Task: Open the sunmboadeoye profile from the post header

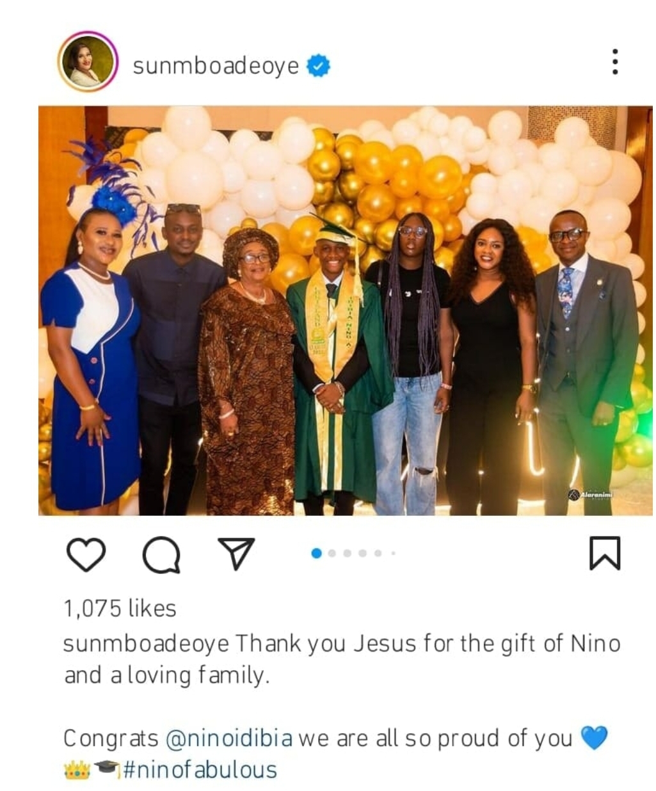Action: [216, 65]
